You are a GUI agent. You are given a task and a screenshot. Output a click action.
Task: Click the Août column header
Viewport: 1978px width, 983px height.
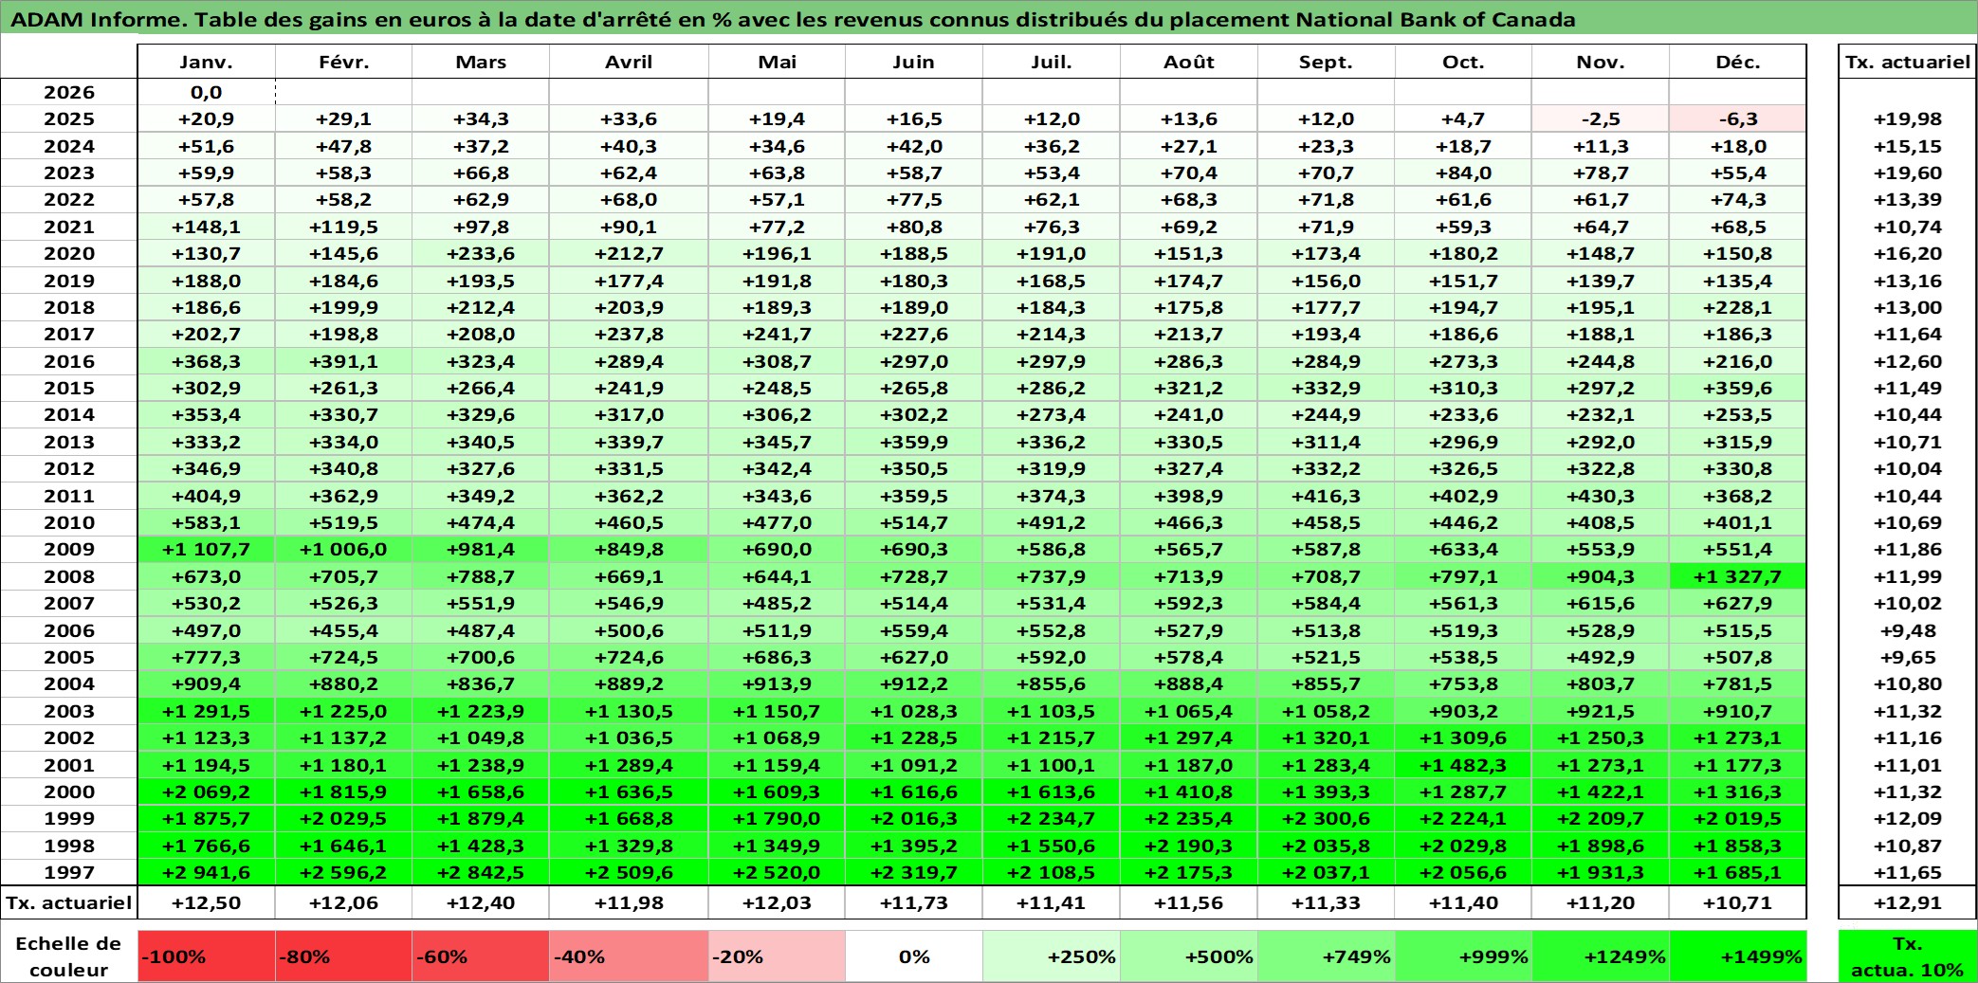(1189, 62)
